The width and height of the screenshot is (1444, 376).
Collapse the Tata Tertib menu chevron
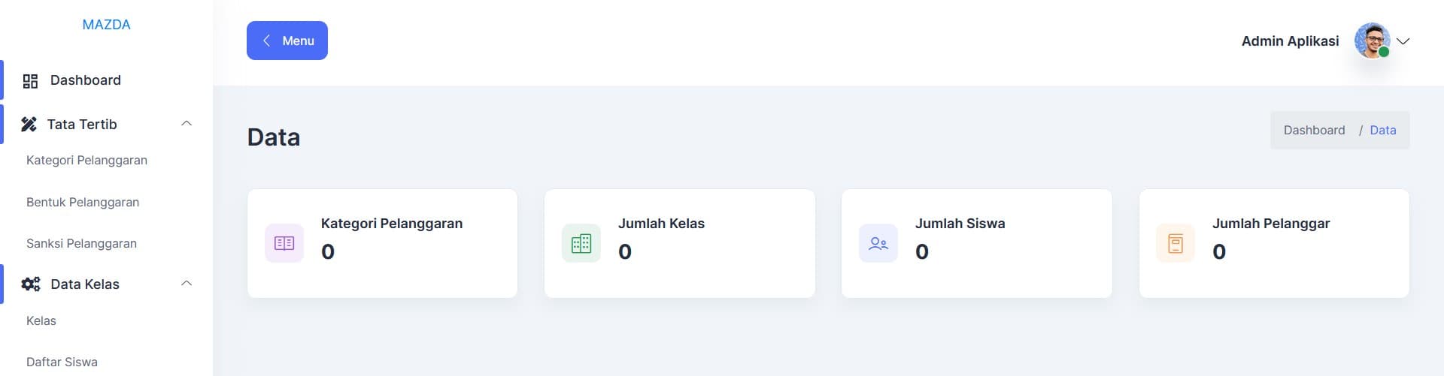[187, 124]
